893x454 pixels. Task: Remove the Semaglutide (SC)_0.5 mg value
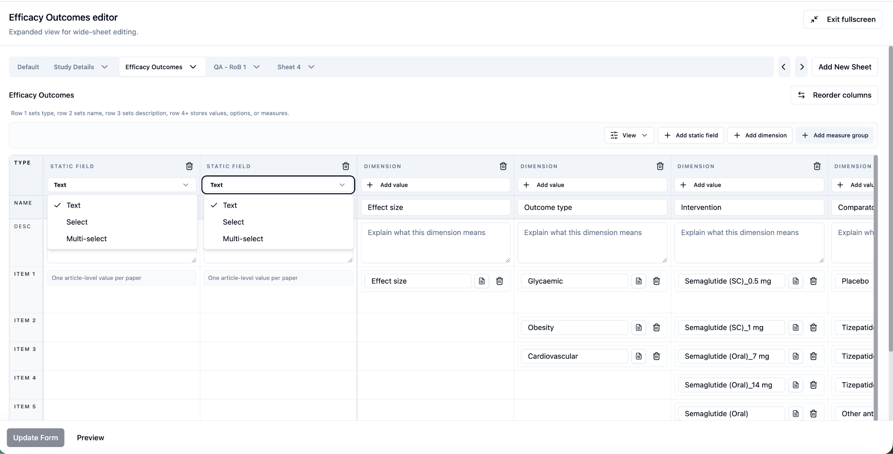813,281
